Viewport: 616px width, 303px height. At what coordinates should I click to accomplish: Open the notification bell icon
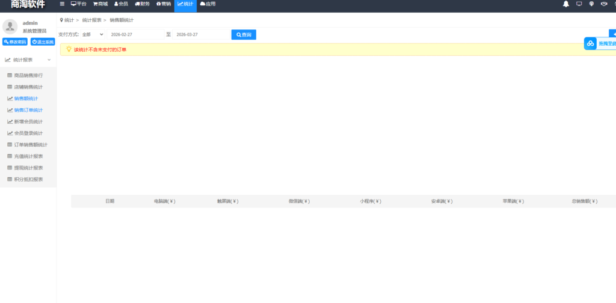[x=565, y=4]
